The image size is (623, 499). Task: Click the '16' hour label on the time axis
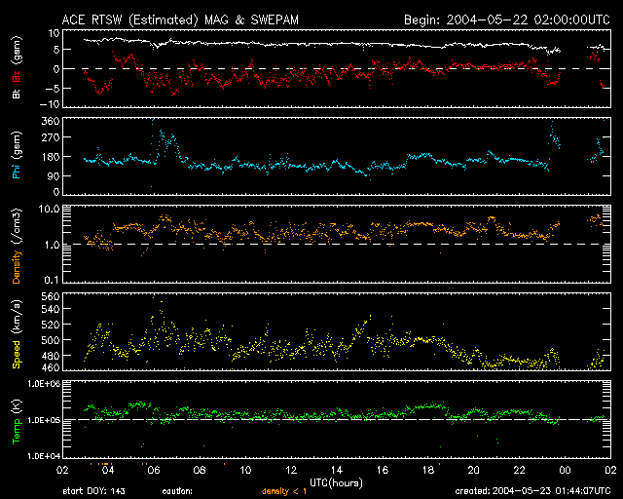click(x=383, y=470)
